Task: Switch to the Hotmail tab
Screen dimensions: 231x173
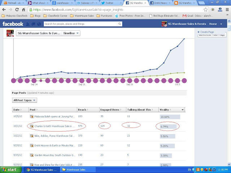Action: (14, 3)
